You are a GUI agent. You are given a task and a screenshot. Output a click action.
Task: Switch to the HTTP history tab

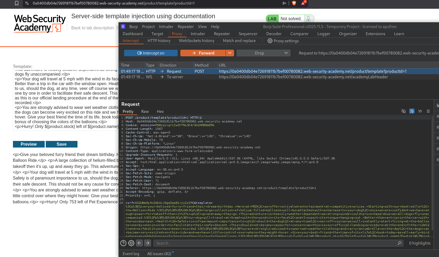(159, 41)
